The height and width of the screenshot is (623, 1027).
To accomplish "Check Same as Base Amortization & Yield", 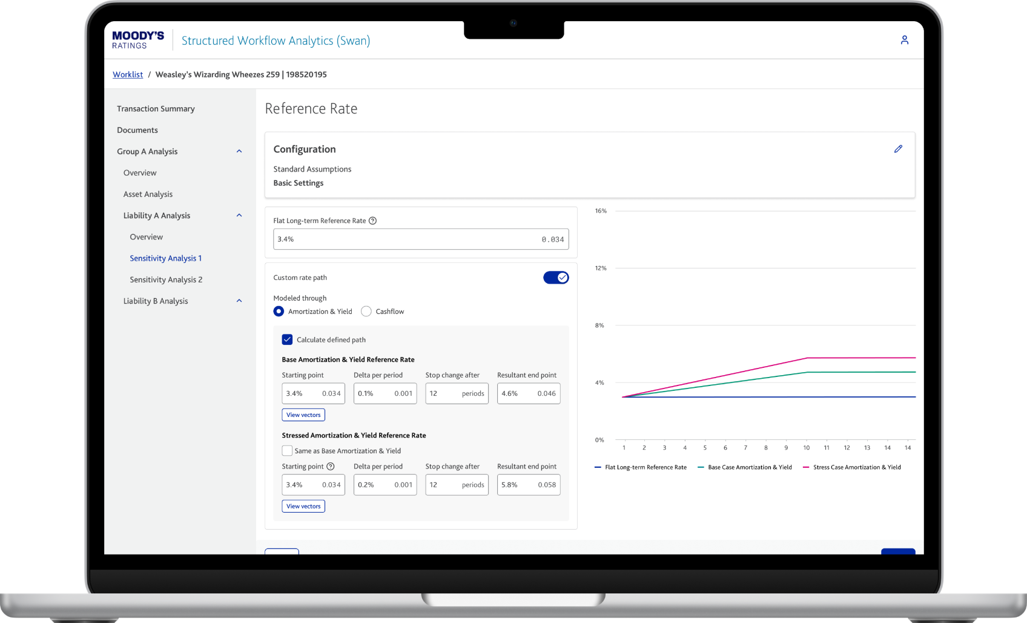I will pyautogui.click(x=287, y=451).
